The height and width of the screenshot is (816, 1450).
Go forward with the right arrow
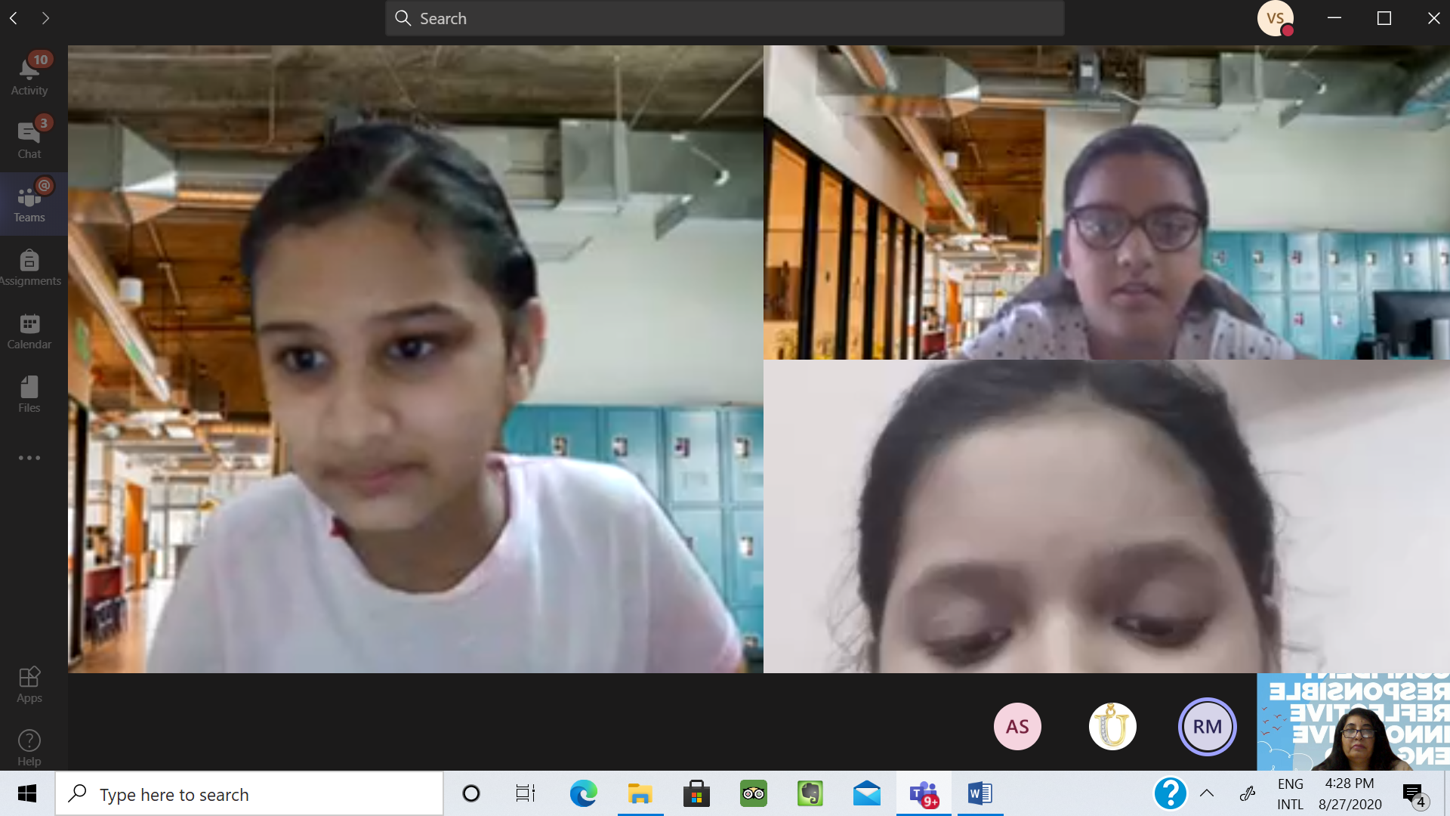tap(45, 18)
